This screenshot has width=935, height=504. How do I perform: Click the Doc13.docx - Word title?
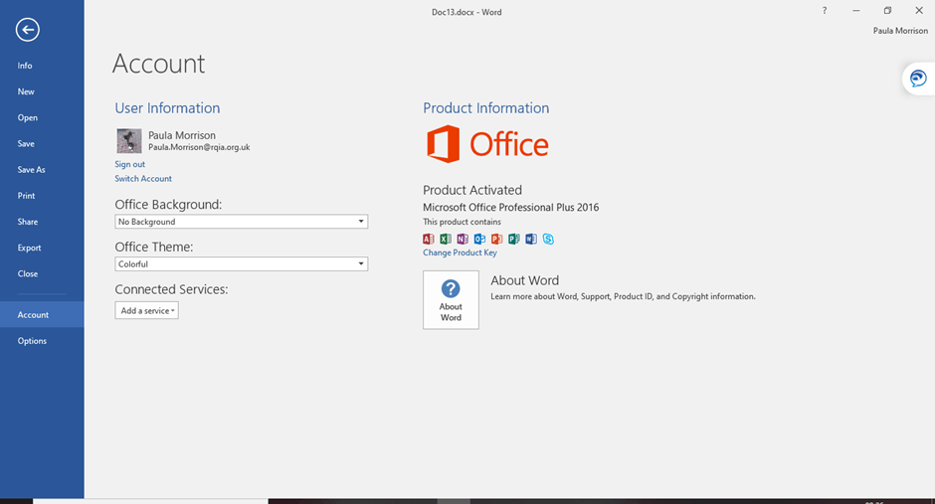coord(467,12)
